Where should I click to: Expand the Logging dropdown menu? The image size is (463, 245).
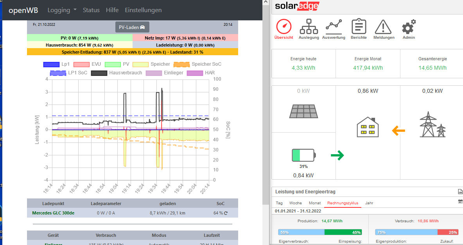[x=62, y=10]
